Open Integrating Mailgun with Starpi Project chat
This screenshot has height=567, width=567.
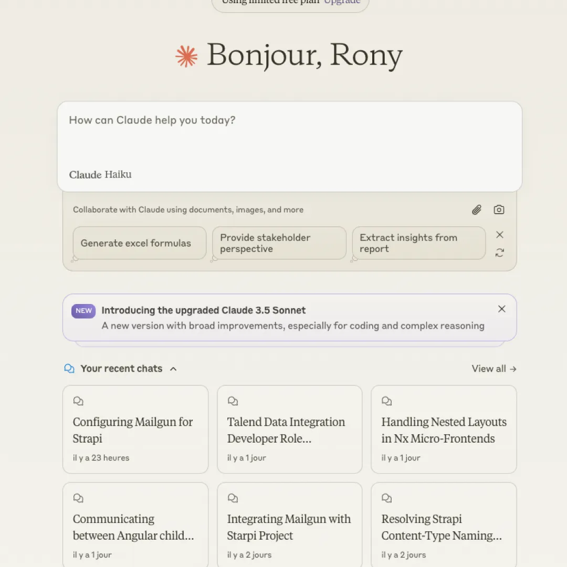(x=289, y=527)
